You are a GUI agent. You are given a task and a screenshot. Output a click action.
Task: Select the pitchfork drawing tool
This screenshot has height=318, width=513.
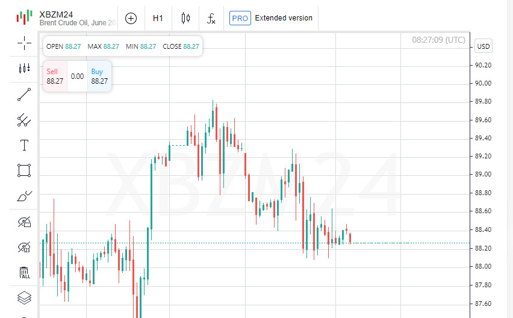24,120
